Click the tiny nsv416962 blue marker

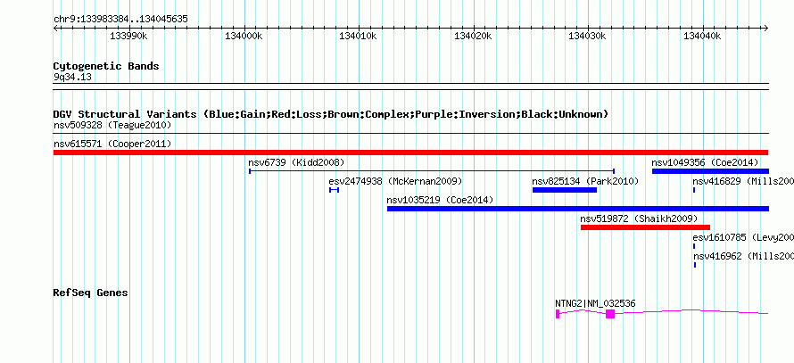[695, 265]
